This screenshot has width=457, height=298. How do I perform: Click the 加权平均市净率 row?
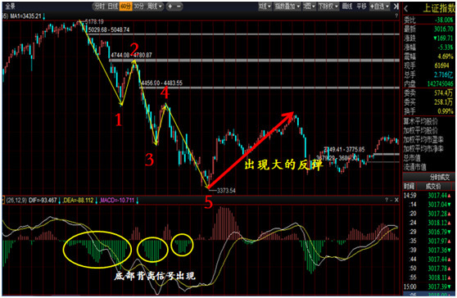(428, 148)
